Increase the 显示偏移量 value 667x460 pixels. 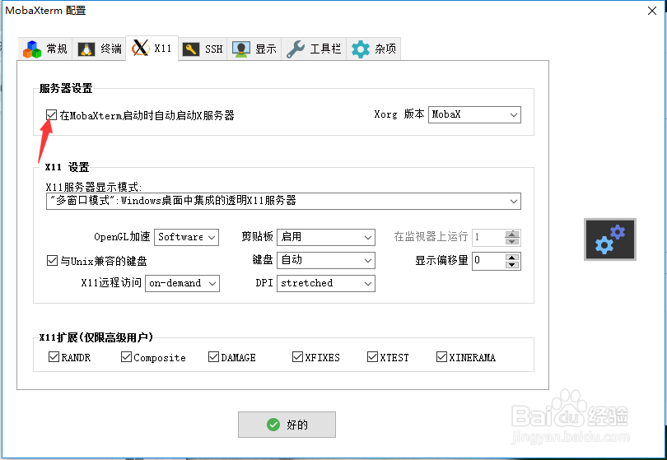[512, 258]
